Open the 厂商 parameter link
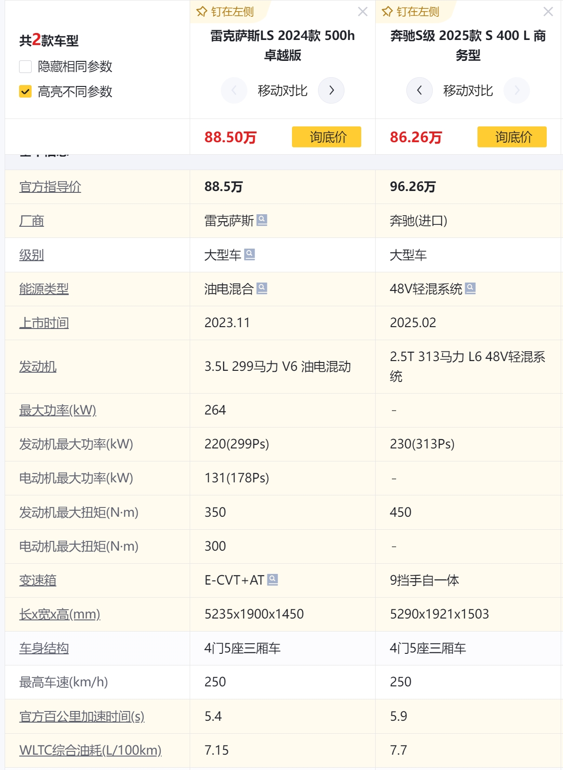 (32, 221)
